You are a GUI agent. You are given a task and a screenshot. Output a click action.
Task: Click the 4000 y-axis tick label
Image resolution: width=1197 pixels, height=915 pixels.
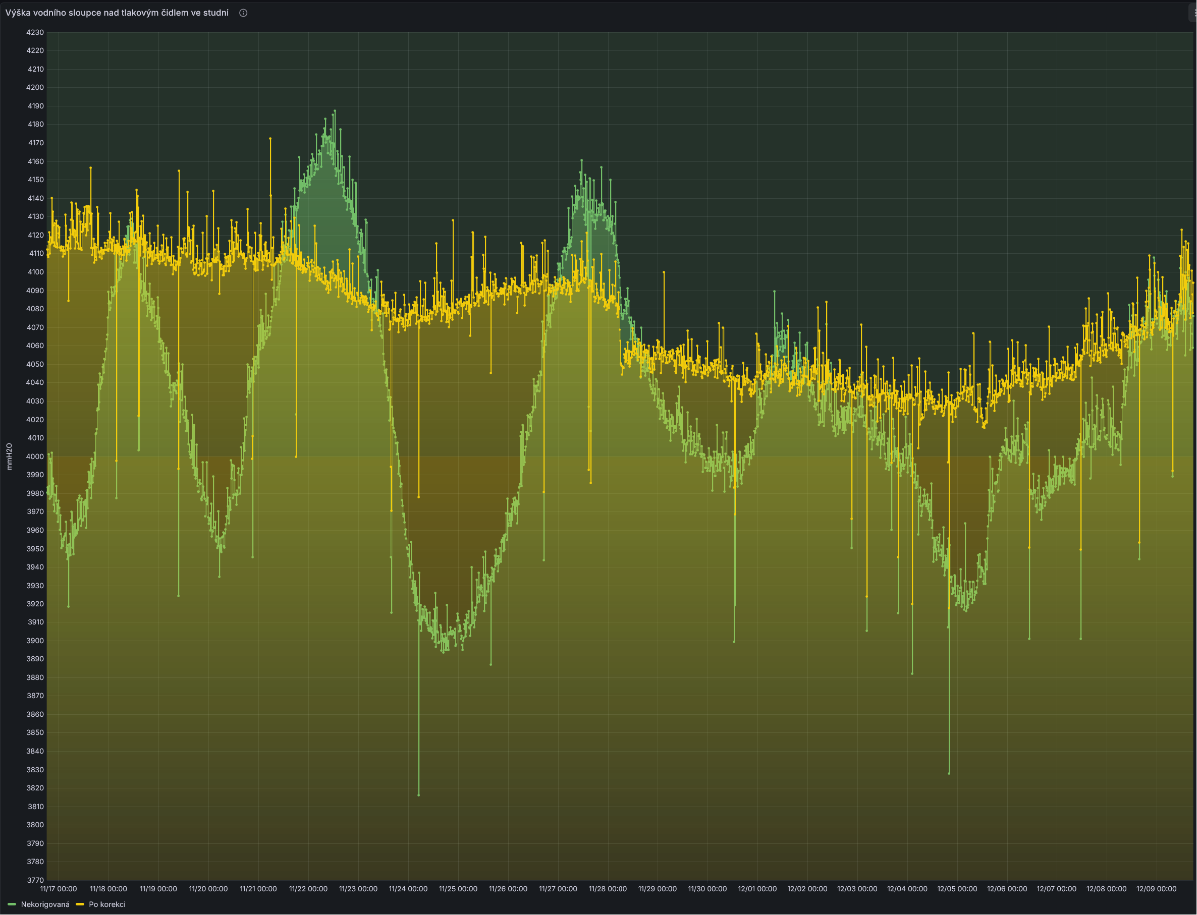(x=35, y=456)
